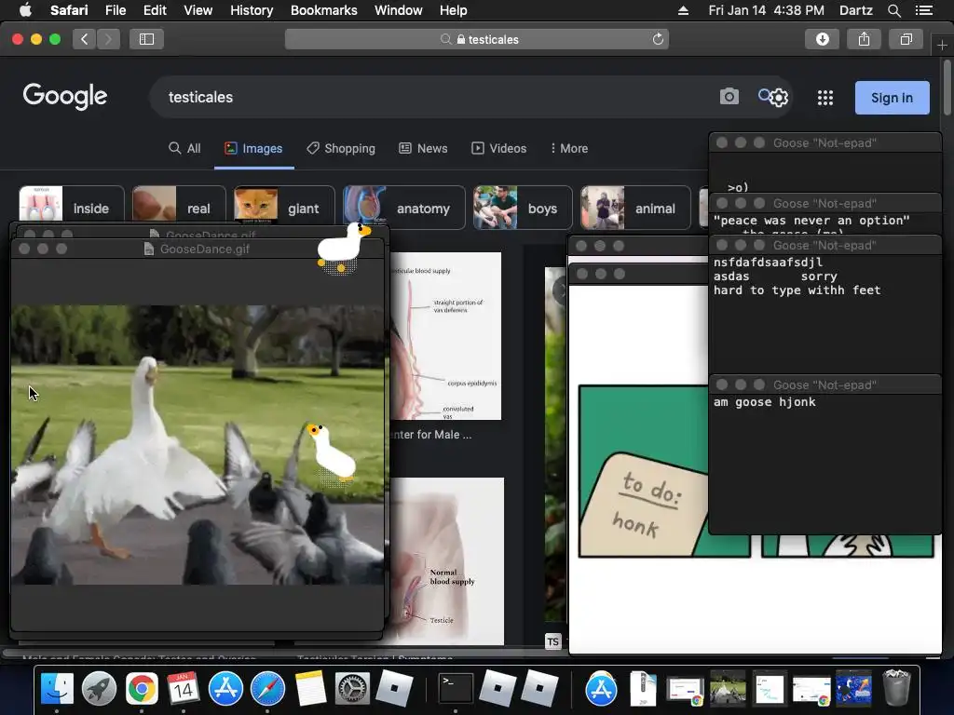Open Notification Center in the menu bar
The image size is (954, 715).
(x=923, y=10)
